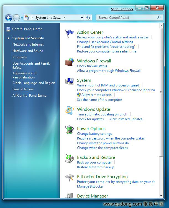Click the BitLocker Drive Encryption keys icon
The width and height of the screenshot is (169, 208).
[70, 178]
